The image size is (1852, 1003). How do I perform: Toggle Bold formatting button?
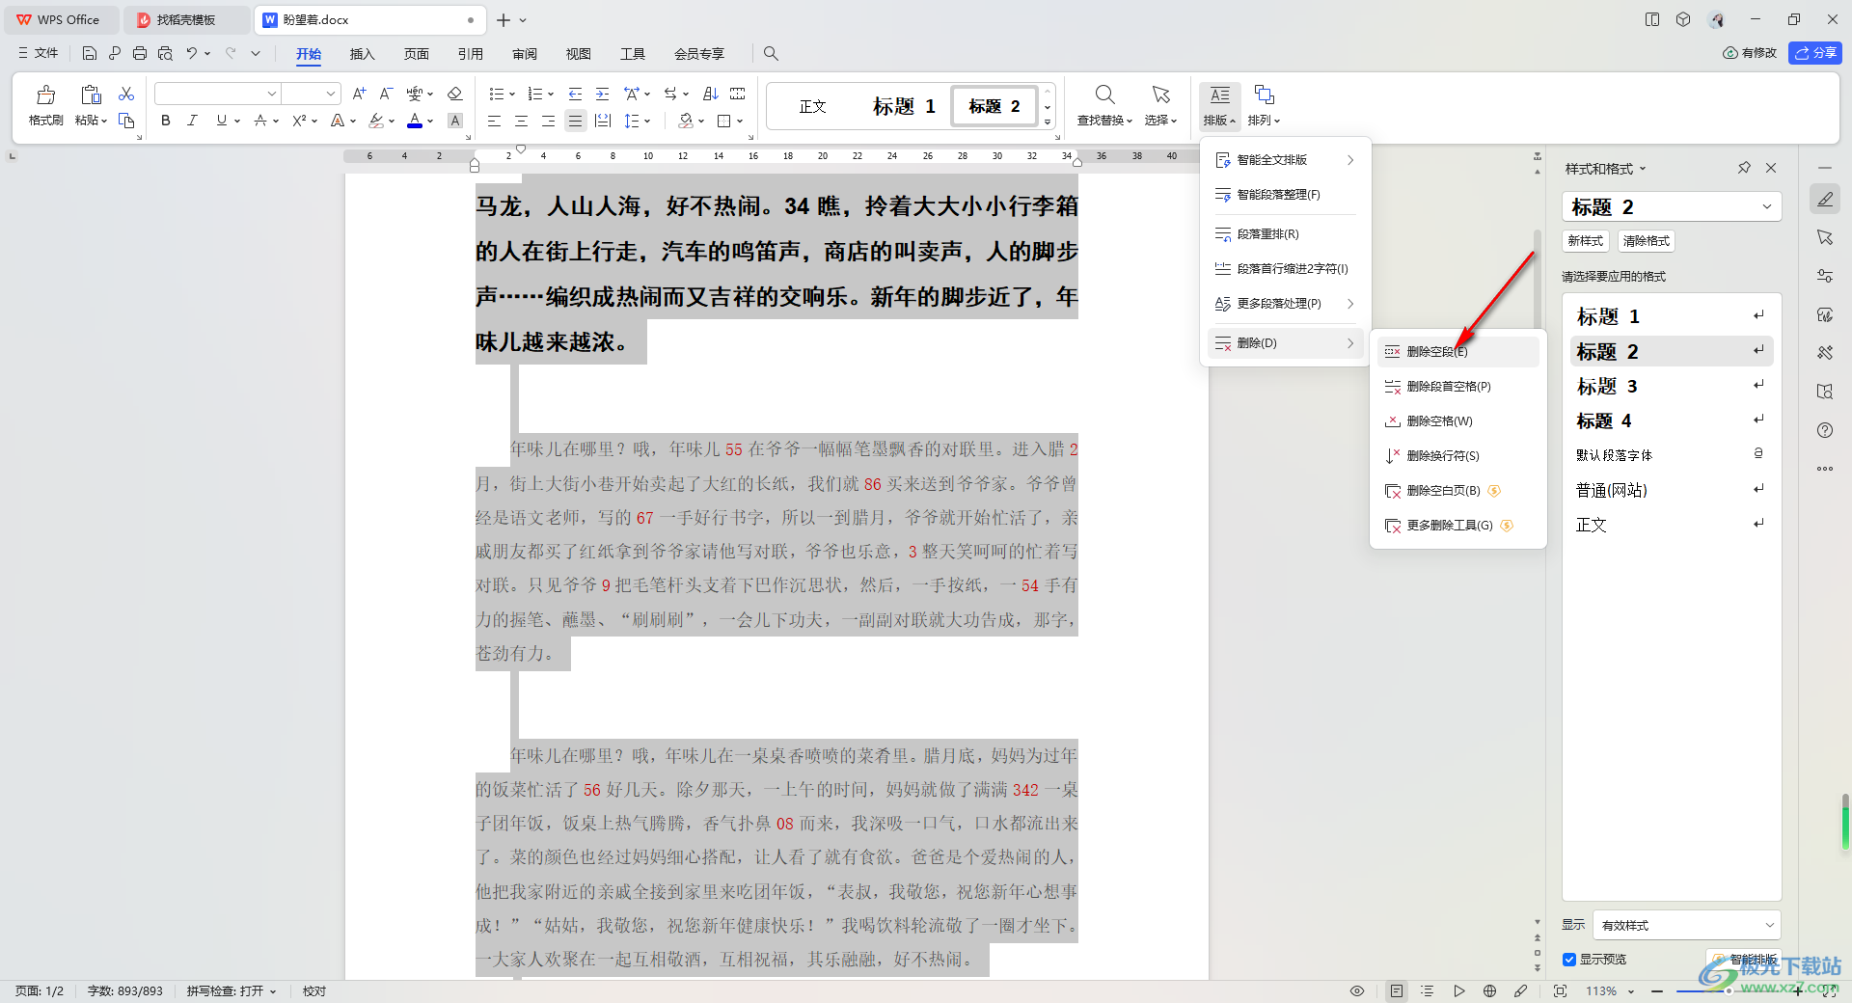click(166, 121)
